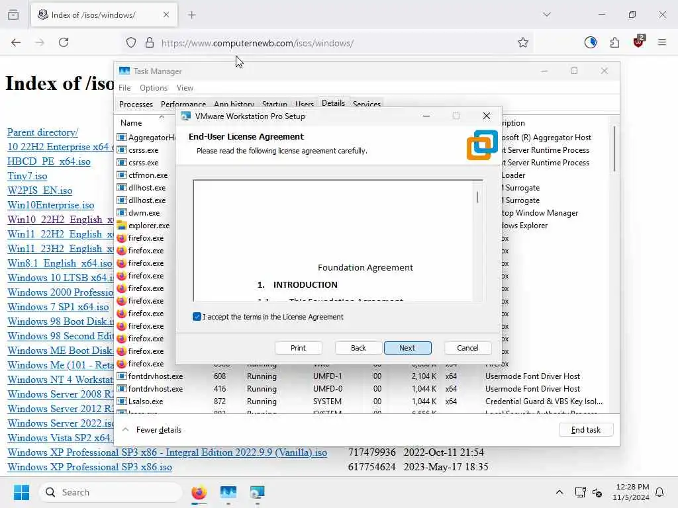Image resolution: width=678 pixels, height=508 pixels.
Task: Open the XP Integral Edition (Vanilla).iso link
Action: coord(168,452)
